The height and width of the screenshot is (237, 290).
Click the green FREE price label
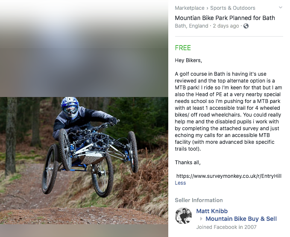tap(183, 48)
